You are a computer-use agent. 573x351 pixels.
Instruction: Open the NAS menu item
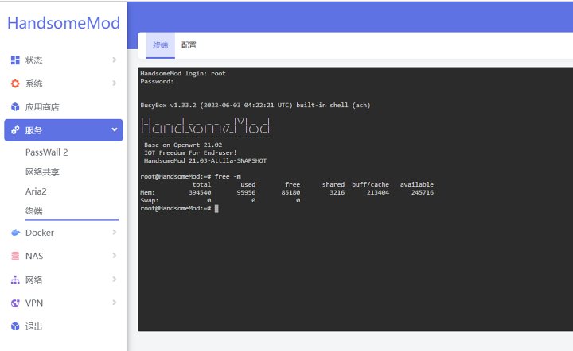tap(64, 256)
